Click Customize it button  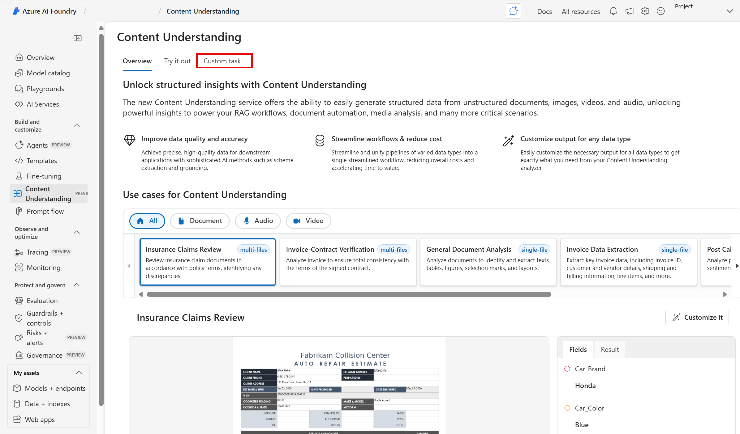(x=697, y=318)
